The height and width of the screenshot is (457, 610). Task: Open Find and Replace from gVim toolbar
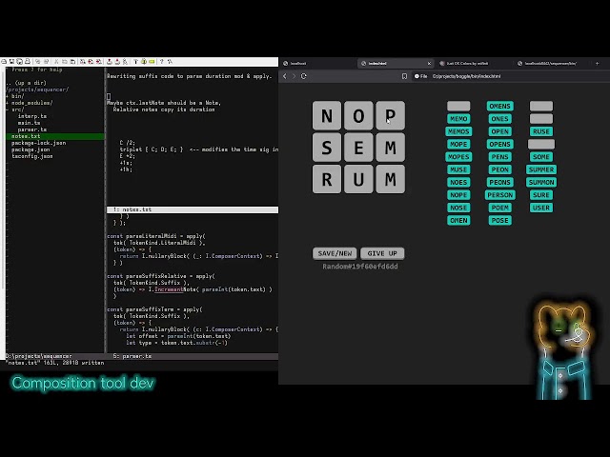pyautogui.click(x=83, y=61)
